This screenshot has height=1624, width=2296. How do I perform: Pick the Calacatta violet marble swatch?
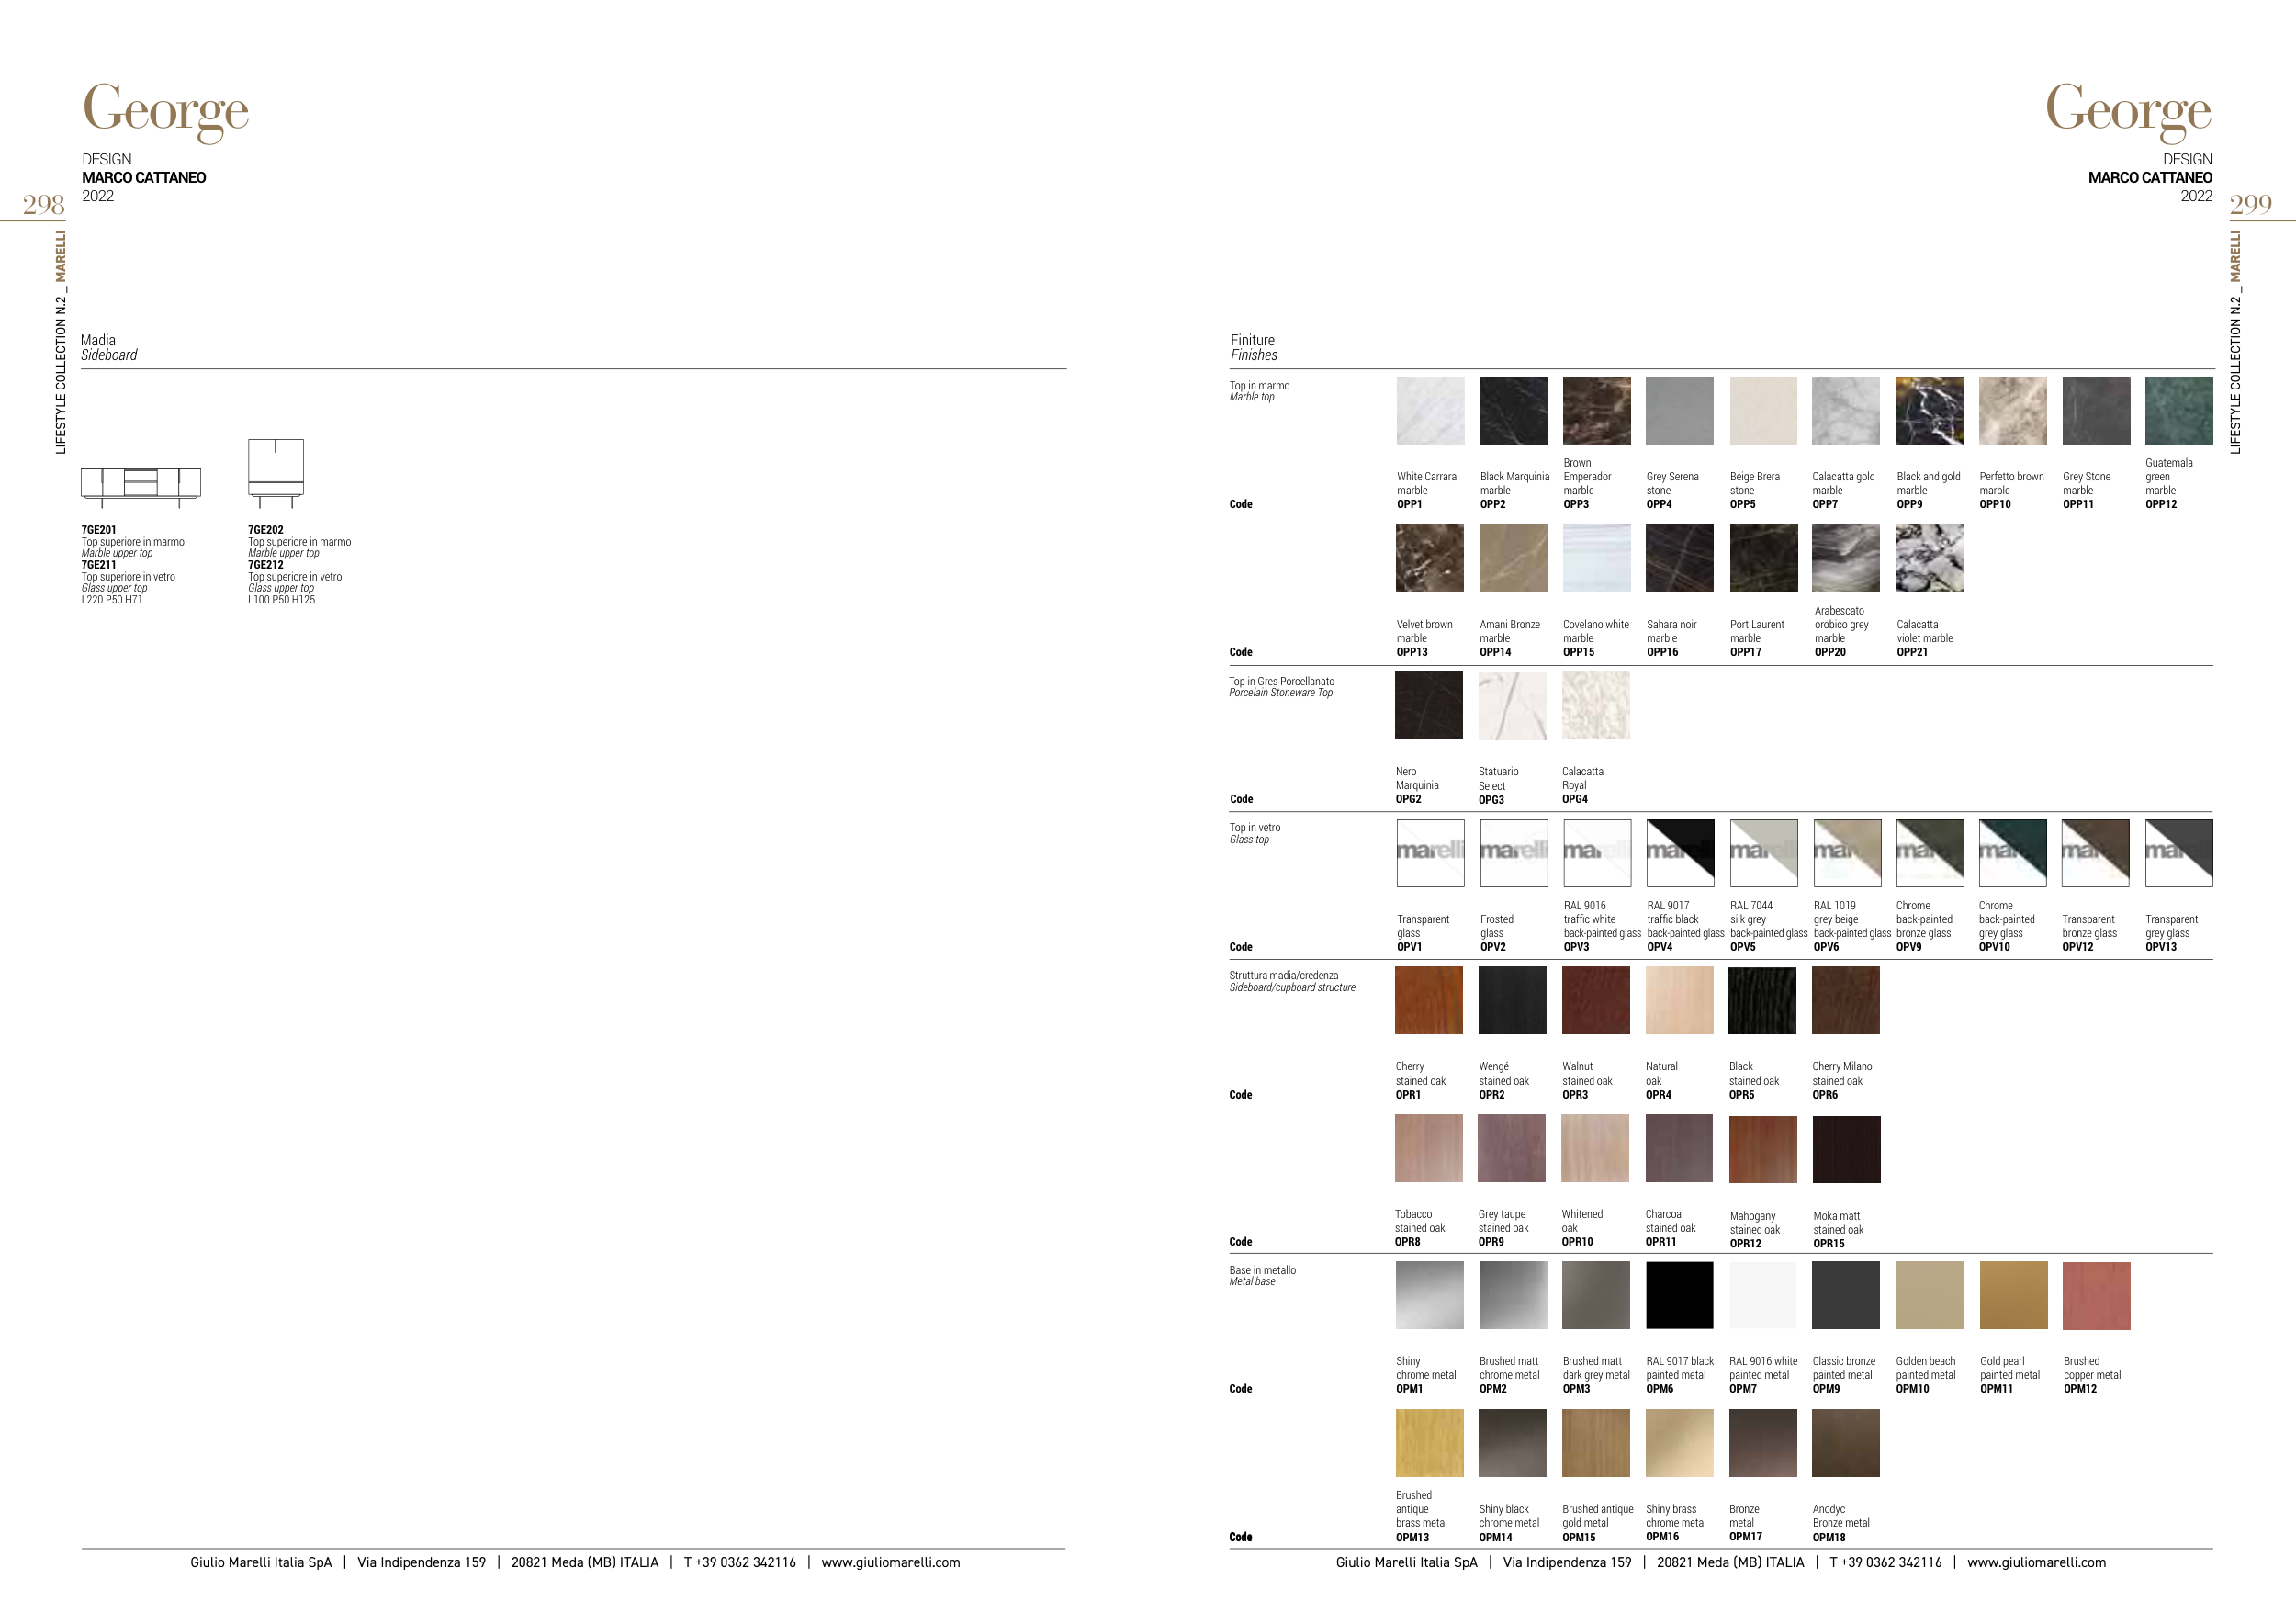pyautogui.click(x=1929, y=558)
